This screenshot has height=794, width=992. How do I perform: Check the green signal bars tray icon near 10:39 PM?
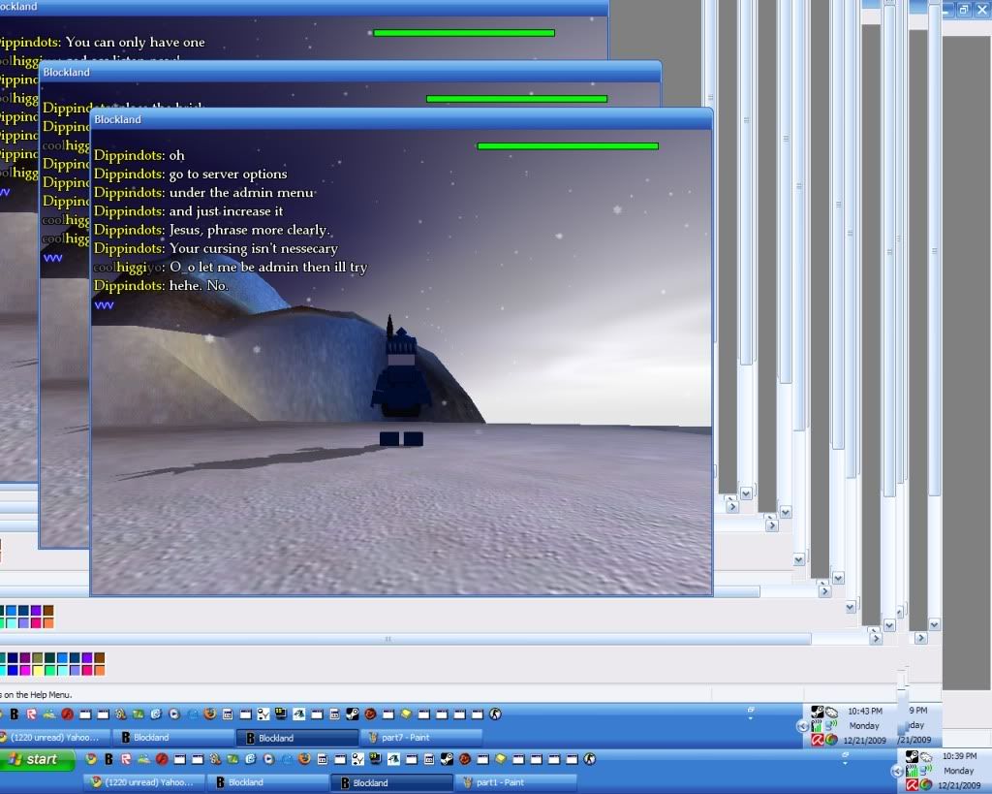(913, 771)
